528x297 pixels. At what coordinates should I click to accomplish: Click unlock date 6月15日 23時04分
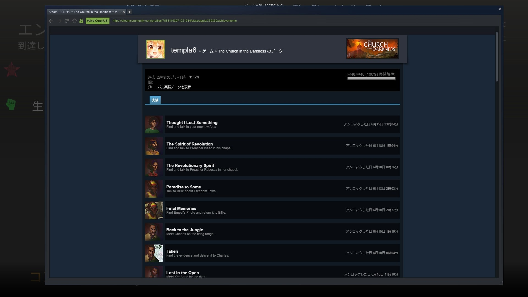(x=371, y=124)
